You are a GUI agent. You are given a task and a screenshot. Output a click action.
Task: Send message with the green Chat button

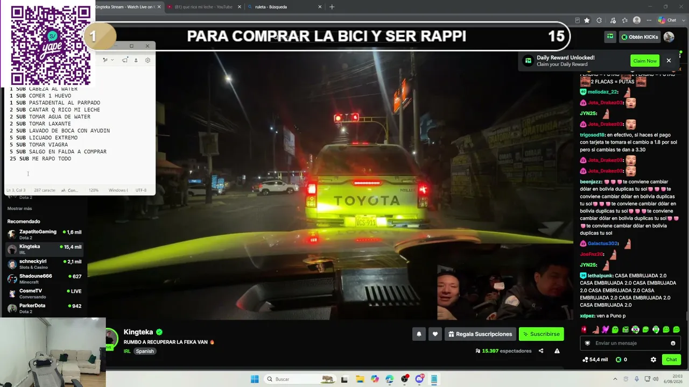tap(671, 360)
